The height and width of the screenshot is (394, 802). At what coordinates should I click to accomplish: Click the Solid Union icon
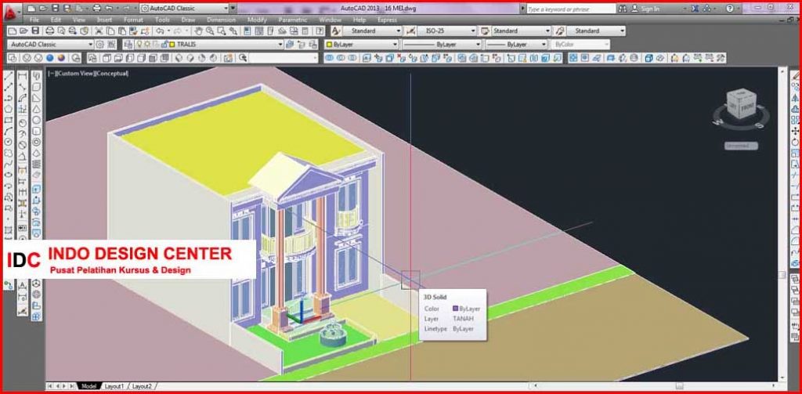coord(328,58)
